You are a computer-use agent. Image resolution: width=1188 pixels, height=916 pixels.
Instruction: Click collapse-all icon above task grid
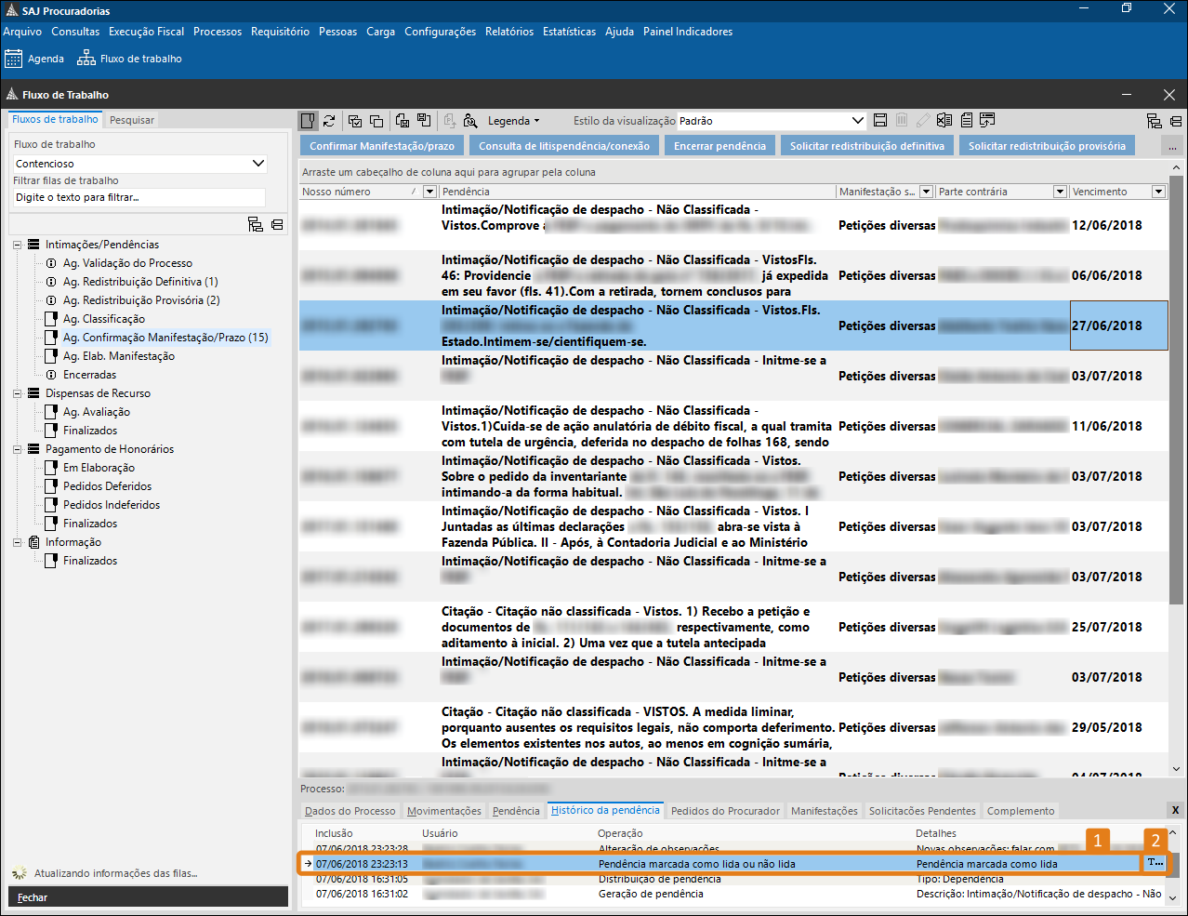(1176, 121)
